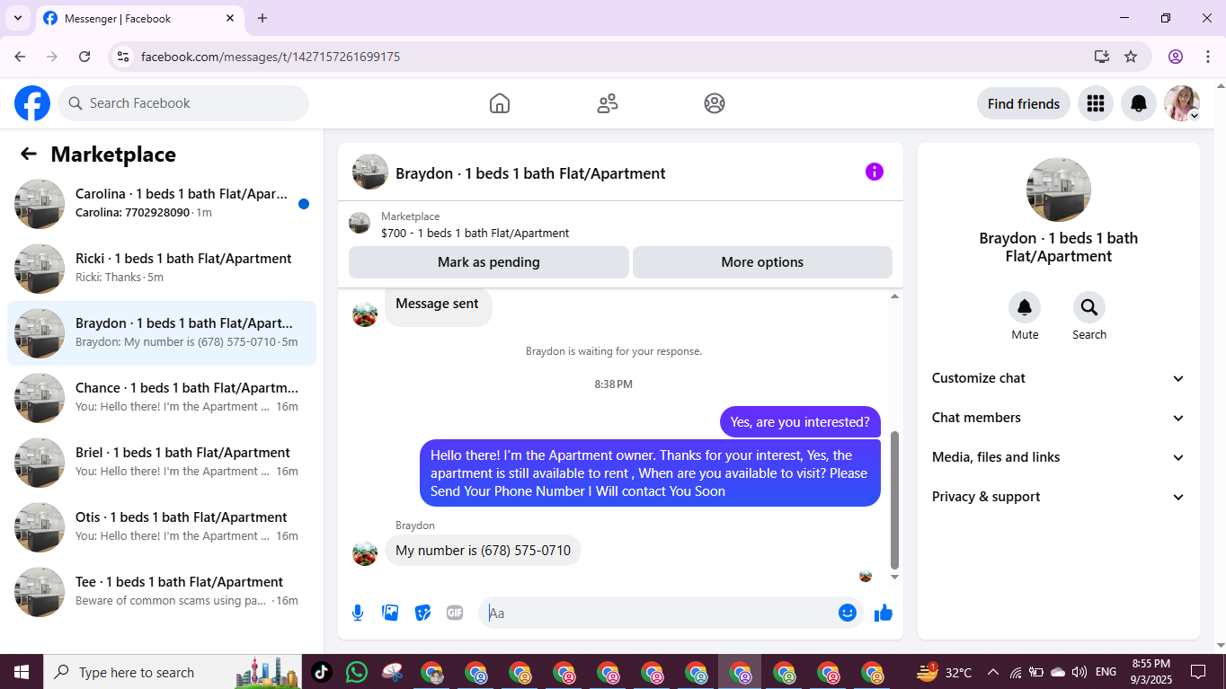Open the Otis conversation
The width and height of the screenshot is (1226, 689).
[162, 527]
